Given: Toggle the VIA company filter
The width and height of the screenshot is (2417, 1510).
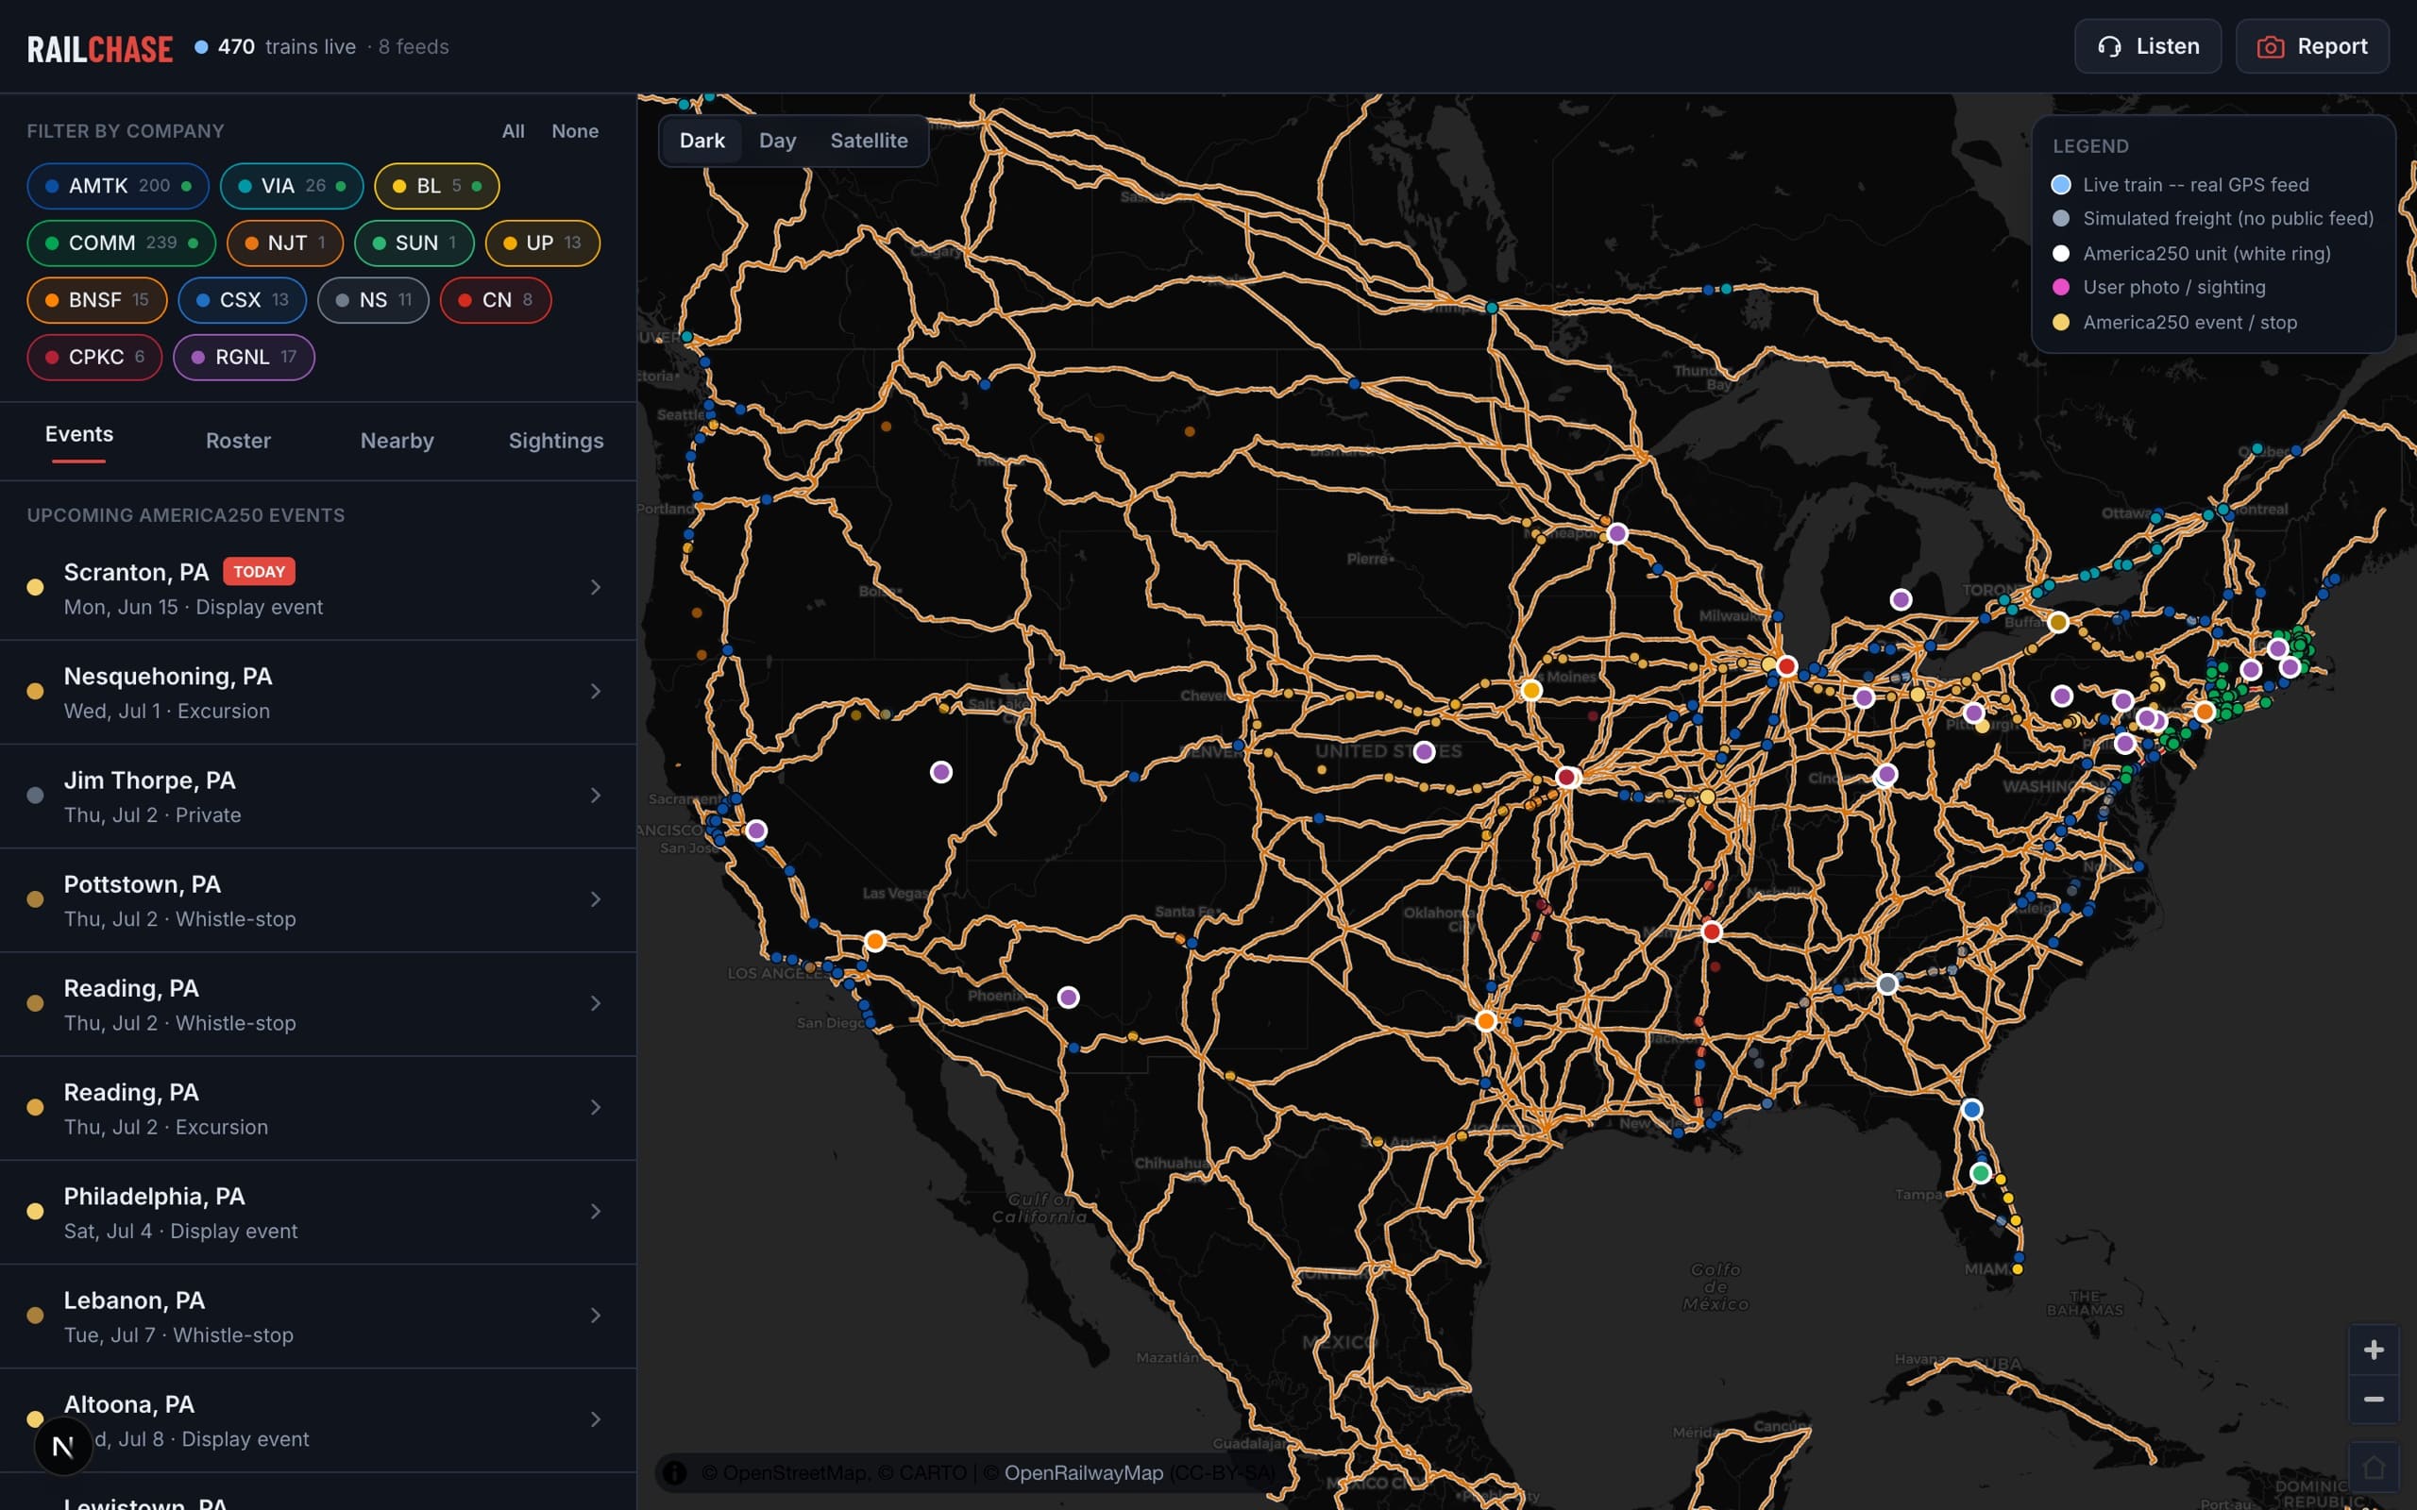Looking at the screenshot, I should pyautogui.click(x=292, y=186).
